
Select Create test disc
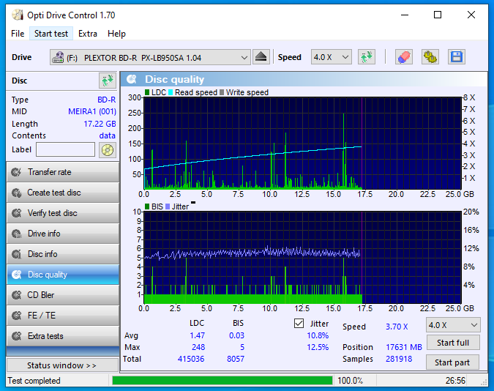coord(63,193)
